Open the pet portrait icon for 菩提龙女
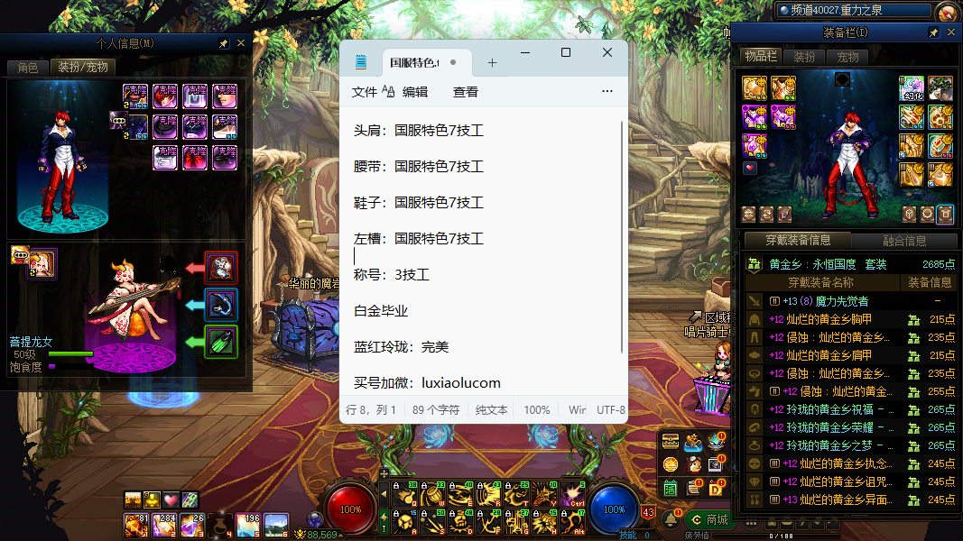The width and height of the screenshot is (963, 541). tap(41, 264)
